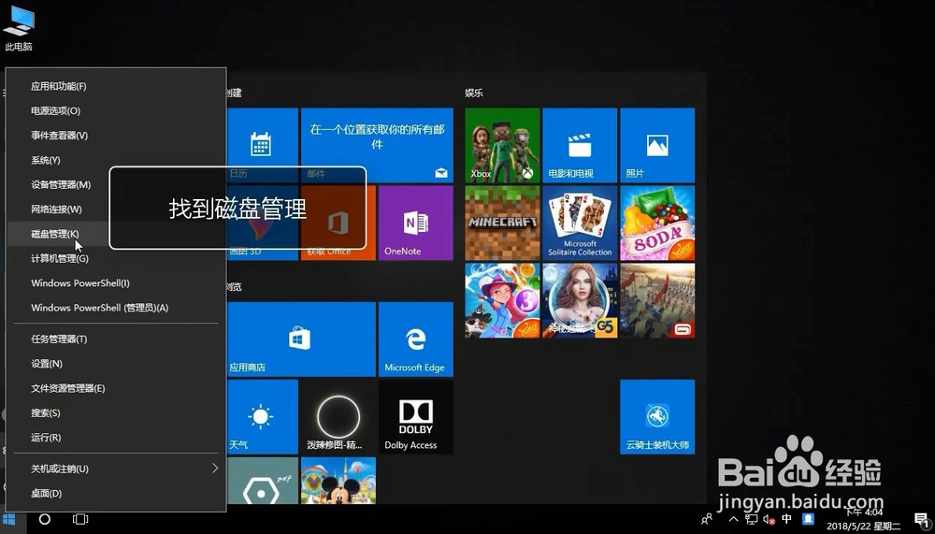Open the Photos tile (照片)
The image size is (935, 534).
pos(657,145)
